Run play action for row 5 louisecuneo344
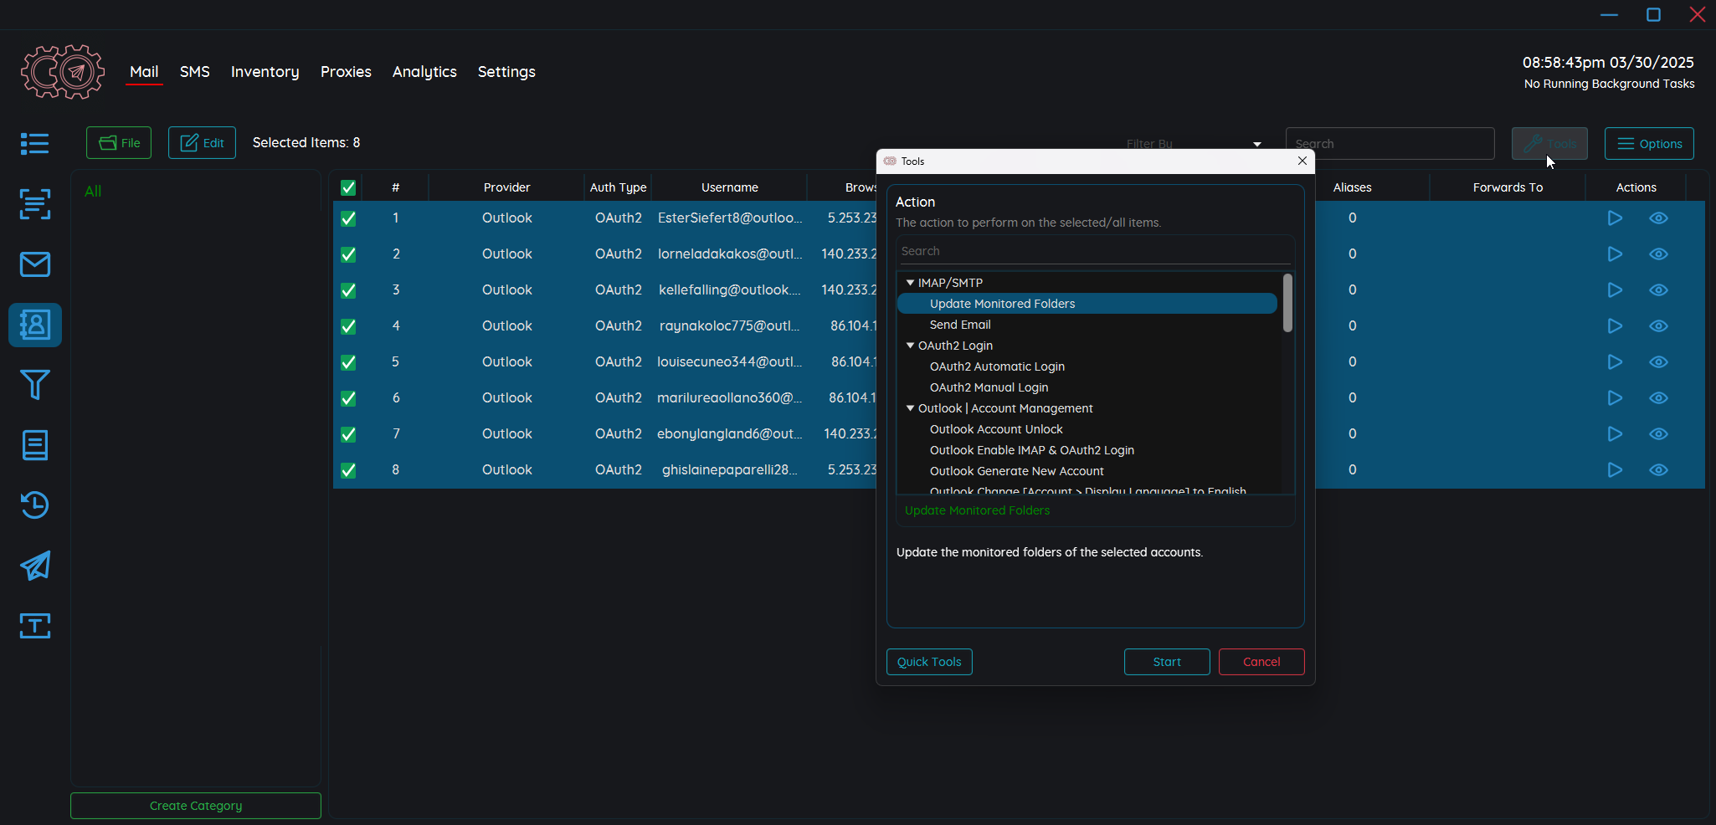 click(1615, 362)
